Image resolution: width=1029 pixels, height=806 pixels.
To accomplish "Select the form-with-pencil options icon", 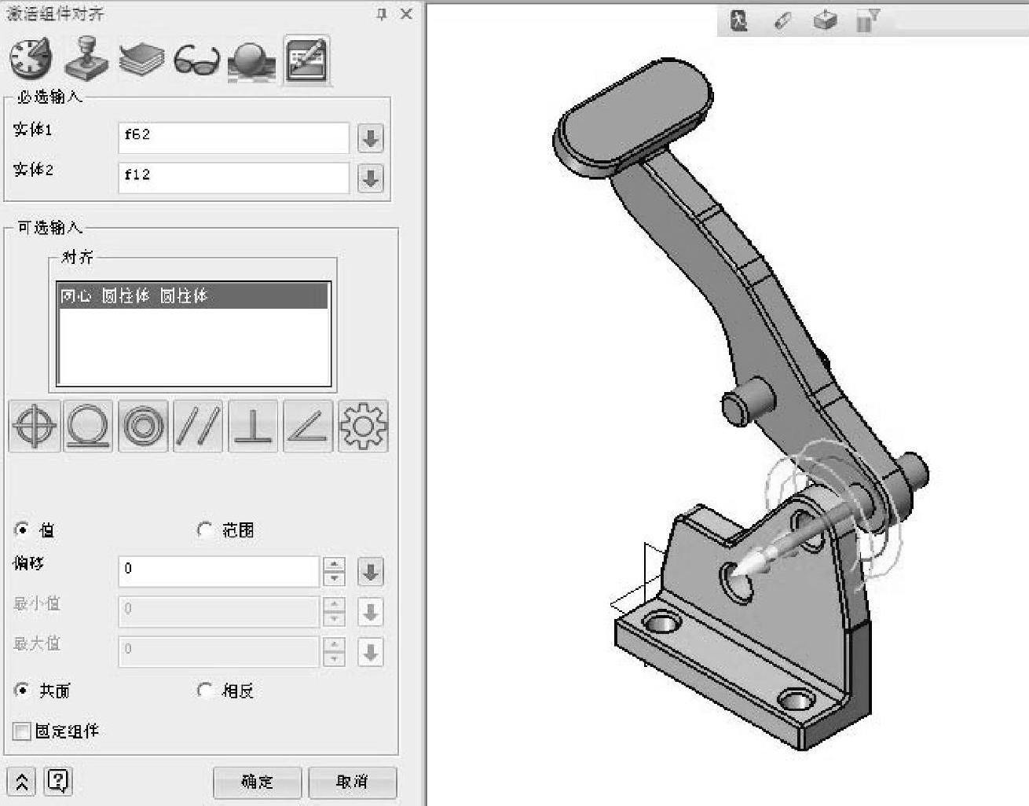I will tap(306, 59).
